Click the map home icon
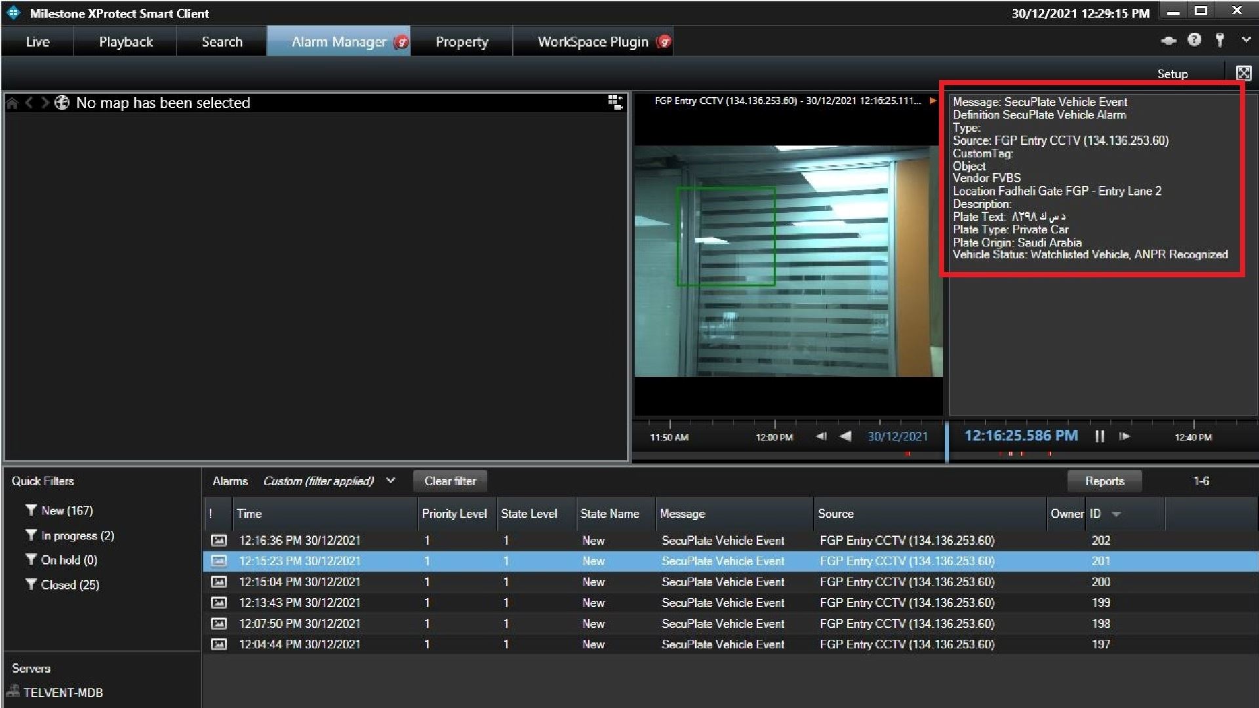 [12, 103]
